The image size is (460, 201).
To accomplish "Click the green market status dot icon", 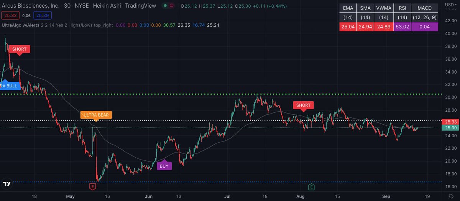I will (164, 6).
